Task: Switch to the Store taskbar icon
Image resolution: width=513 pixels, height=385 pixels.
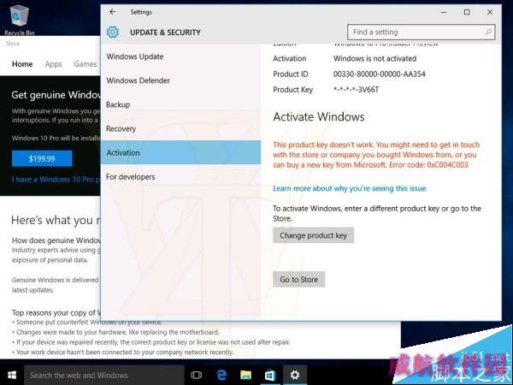Action: click(x=270, y=376)
